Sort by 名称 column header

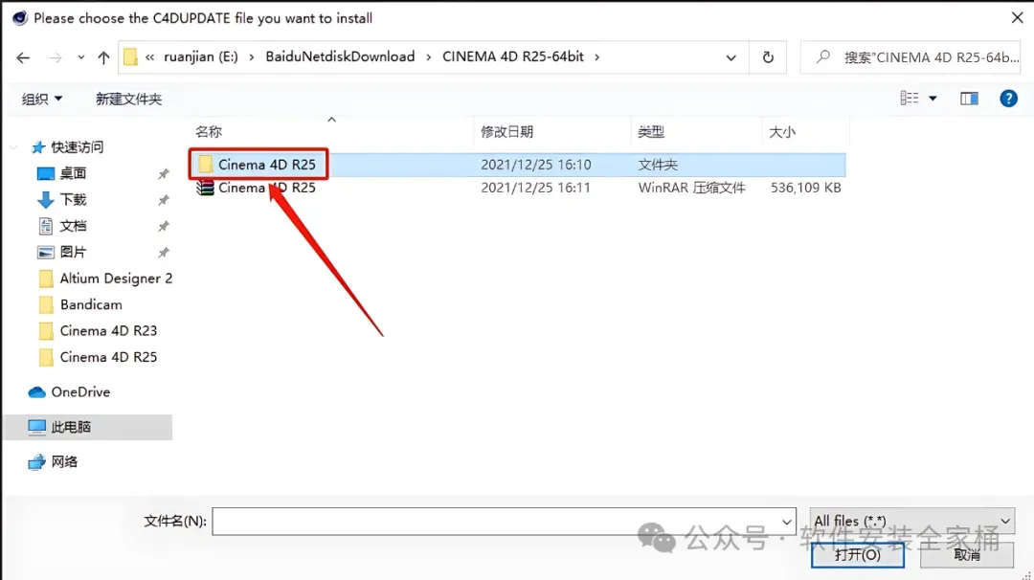pyautogui.click(x=209, y=132)
